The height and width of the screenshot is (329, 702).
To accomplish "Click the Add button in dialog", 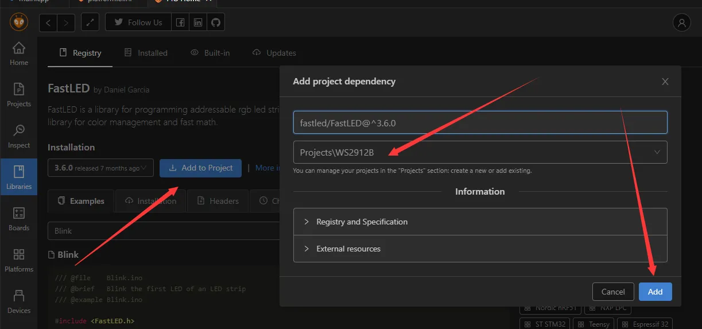I will [655, 292].
